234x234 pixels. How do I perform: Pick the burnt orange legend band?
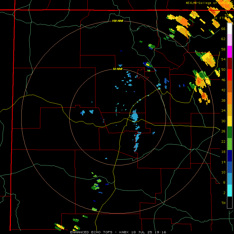[x=230, y=86]
